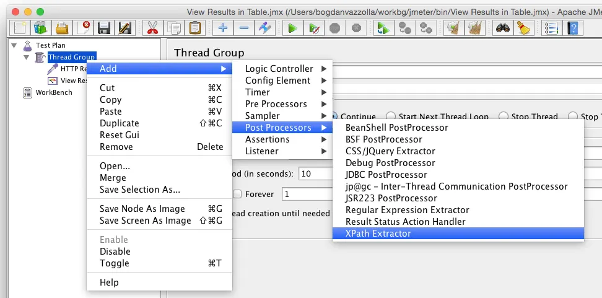
Task: Collapse all nodes with minus toolbar icon
Action: coord(244,28)
